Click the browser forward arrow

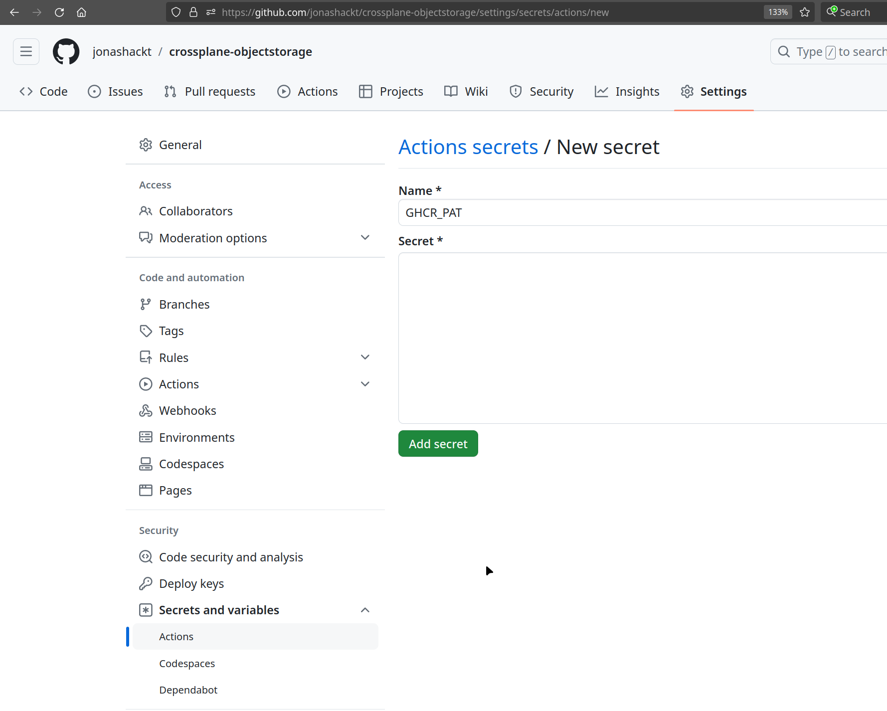tap(37, 12)
